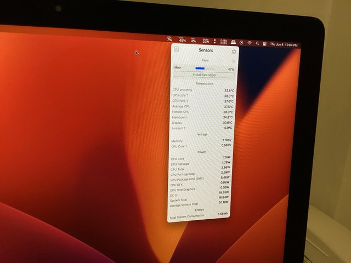
Task: Select the Total System Consumption row
Action: [198, 215]
